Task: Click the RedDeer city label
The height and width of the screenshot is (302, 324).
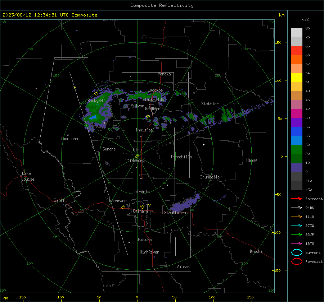Action: [x=153, y=109]
